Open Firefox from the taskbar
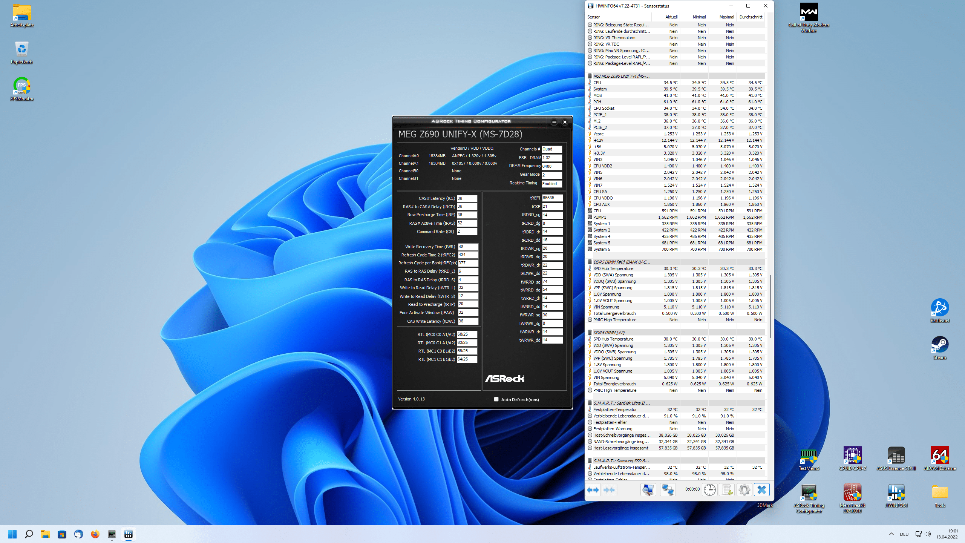Image resolution: width=965 pixels, height=543 pixels. (95, 534)
